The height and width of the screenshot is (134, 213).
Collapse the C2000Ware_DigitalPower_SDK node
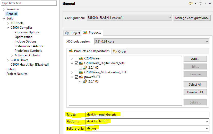point(72,63)
